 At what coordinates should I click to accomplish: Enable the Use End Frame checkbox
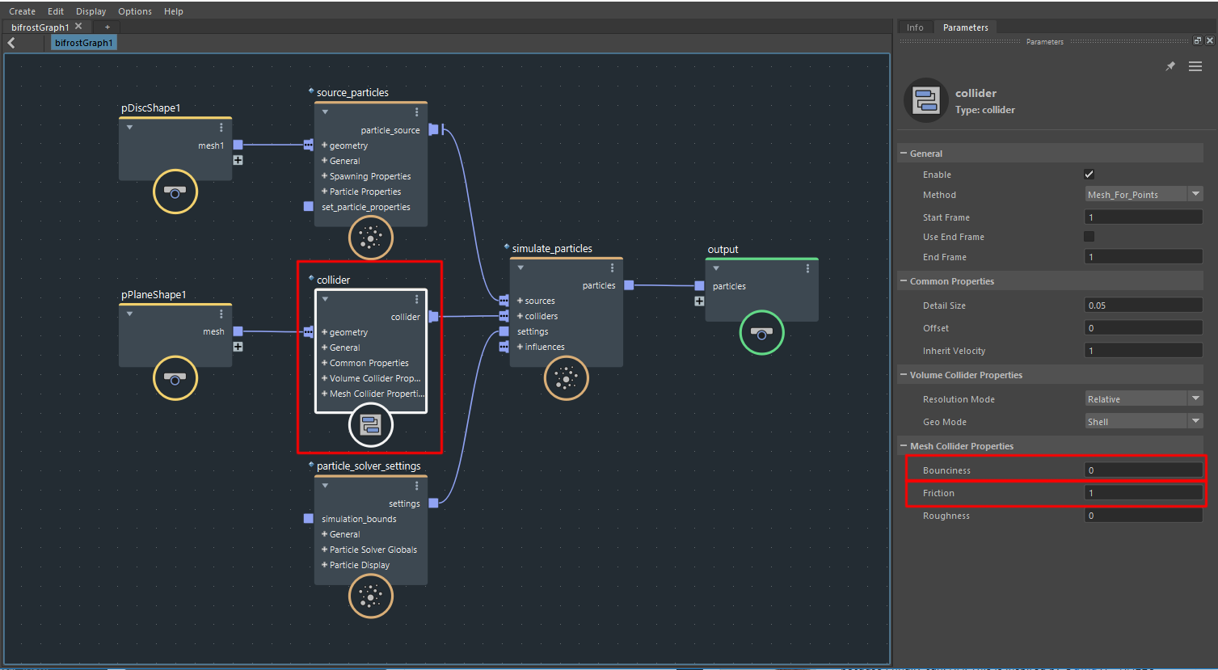(x=1089, y=236)
